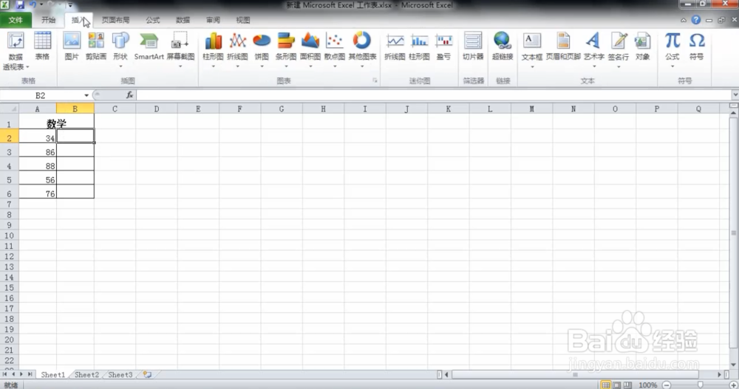Screen dimensions: 739x389
Task: Insert a table (表格) icon
Action: click(x=42, y=47)
